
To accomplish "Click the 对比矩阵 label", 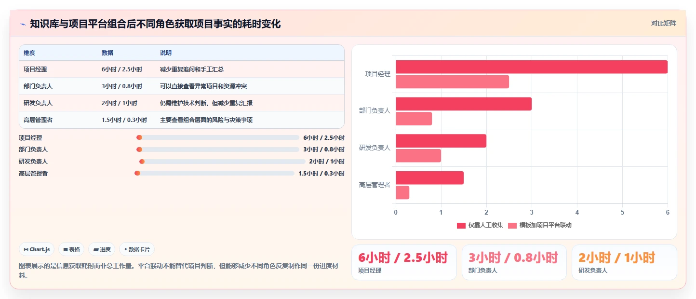I will [x=663, y=23].
